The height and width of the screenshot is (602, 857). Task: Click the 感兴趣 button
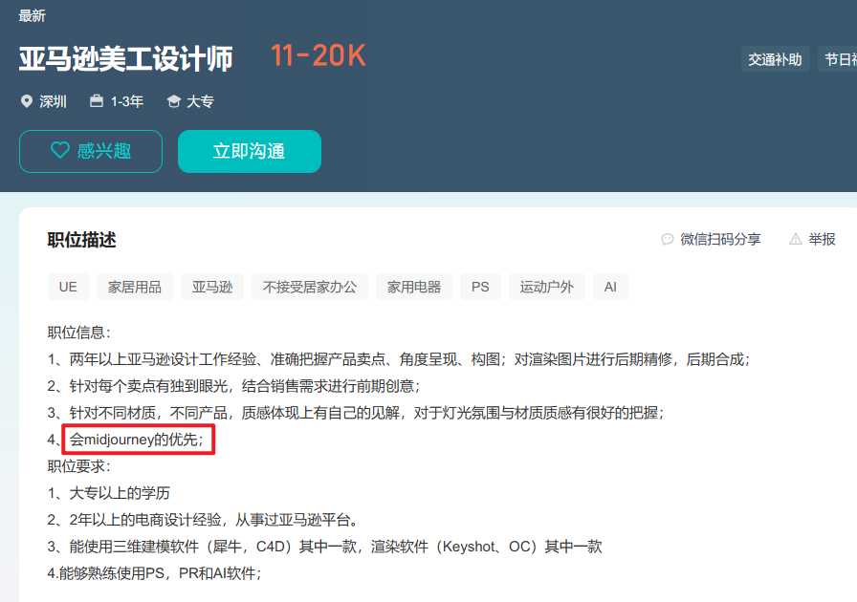pyautogui.click(x=91, y=151)
